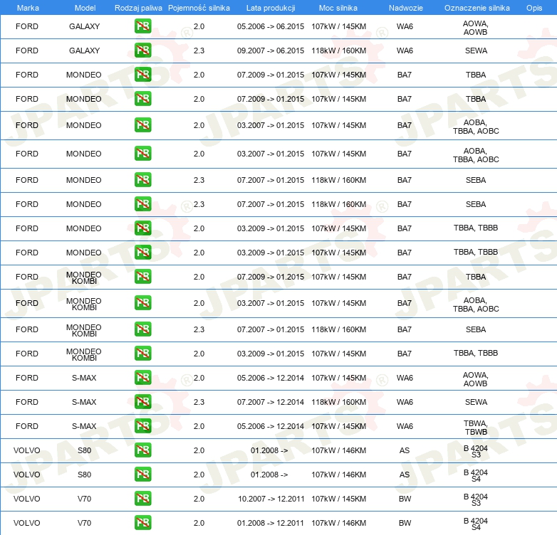This screenshot has height=535, width=557.
Task: Click 107kW / 145KM in the V70 row
Action: (x=339, y=499)
